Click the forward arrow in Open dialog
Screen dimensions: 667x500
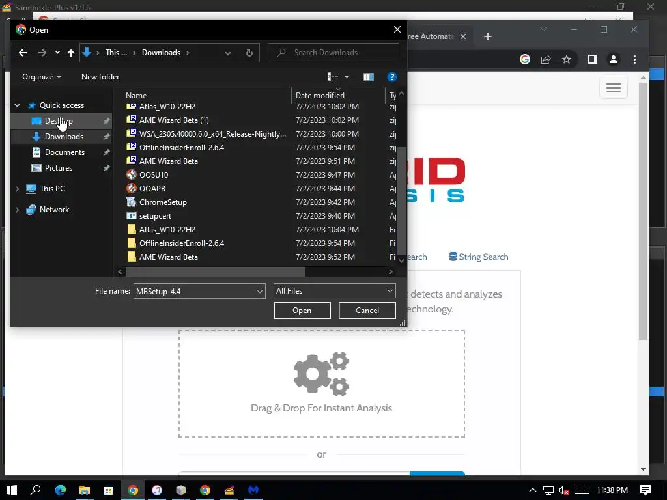coord(42,53)
